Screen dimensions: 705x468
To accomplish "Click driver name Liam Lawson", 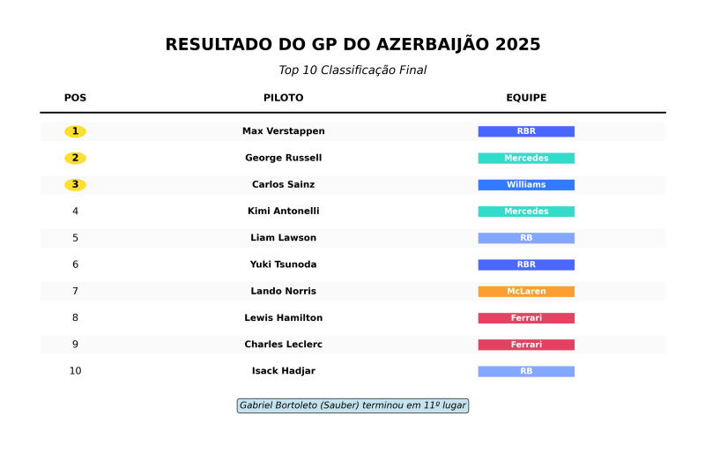I will pos(284,238).
